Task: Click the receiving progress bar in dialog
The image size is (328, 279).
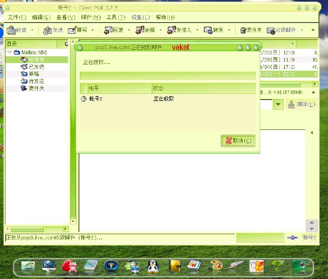Action: point(168,75)
